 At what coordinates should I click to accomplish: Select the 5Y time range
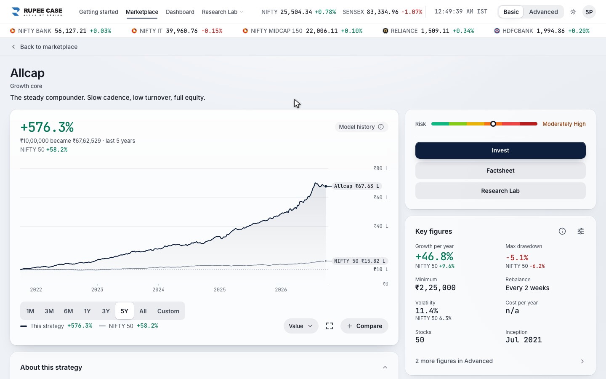[124, 311]
